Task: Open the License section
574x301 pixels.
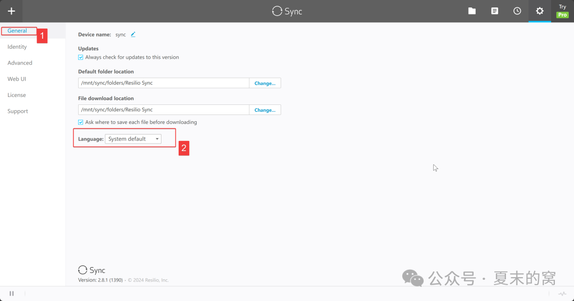Action: (x=16, y=95)
